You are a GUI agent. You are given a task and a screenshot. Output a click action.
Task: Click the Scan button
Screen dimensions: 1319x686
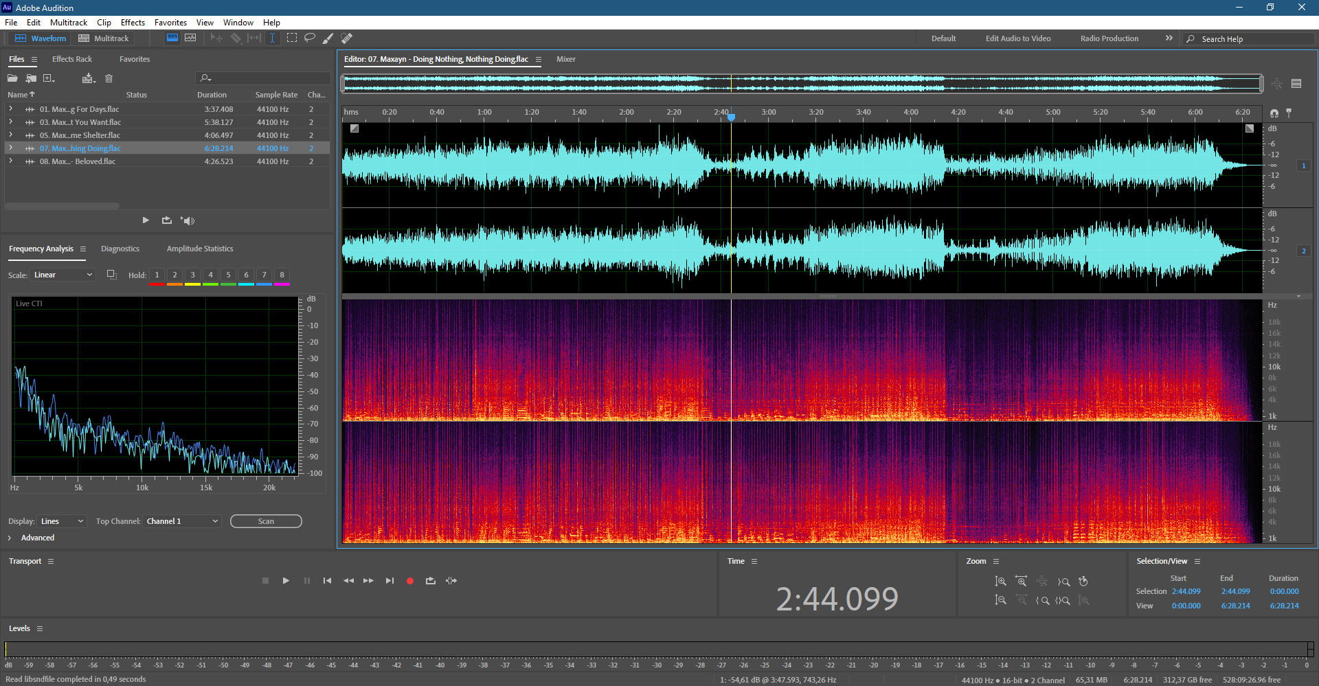(x=266, y=521)
